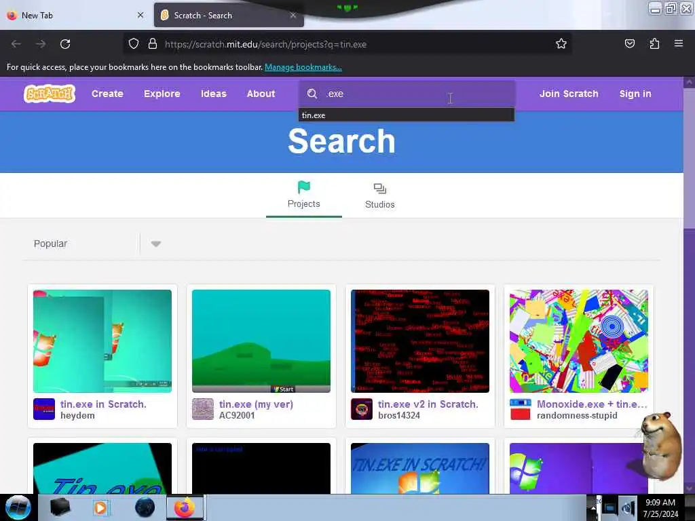
Task: Visit AC92001's profile name
Action: [237, 416]
